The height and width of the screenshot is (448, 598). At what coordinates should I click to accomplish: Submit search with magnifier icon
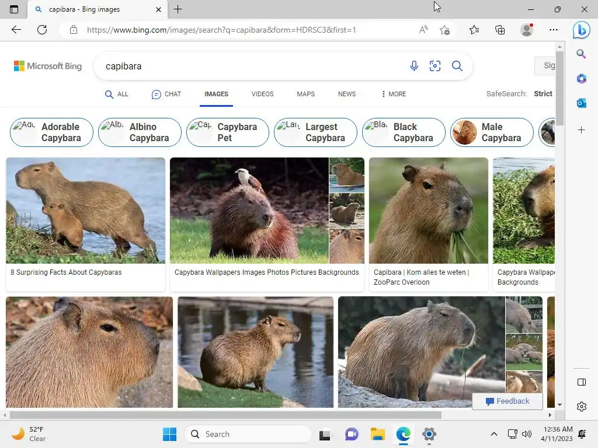click(457, 66)
